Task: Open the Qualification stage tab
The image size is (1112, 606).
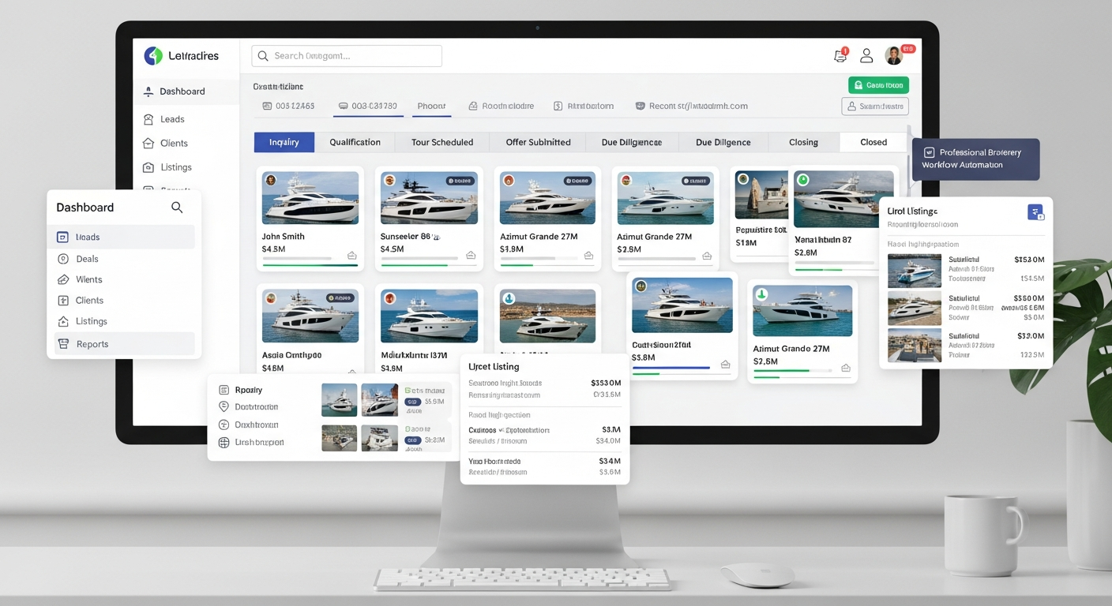Action: [x=355, y=142]
